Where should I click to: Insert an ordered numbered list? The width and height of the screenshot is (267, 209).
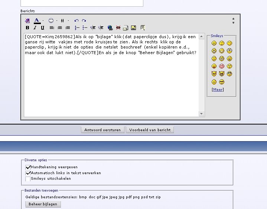pyautogui.click(x=77, y=28)
